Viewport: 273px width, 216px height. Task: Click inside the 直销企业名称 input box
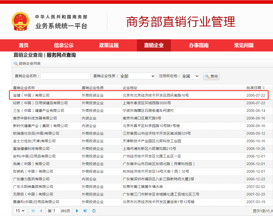tap(65, 76)
